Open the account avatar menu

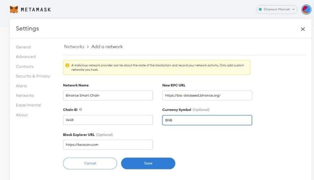[306, 9]
